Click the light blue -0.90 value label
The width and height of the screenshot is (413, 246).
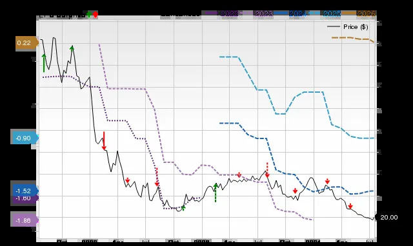25,138
